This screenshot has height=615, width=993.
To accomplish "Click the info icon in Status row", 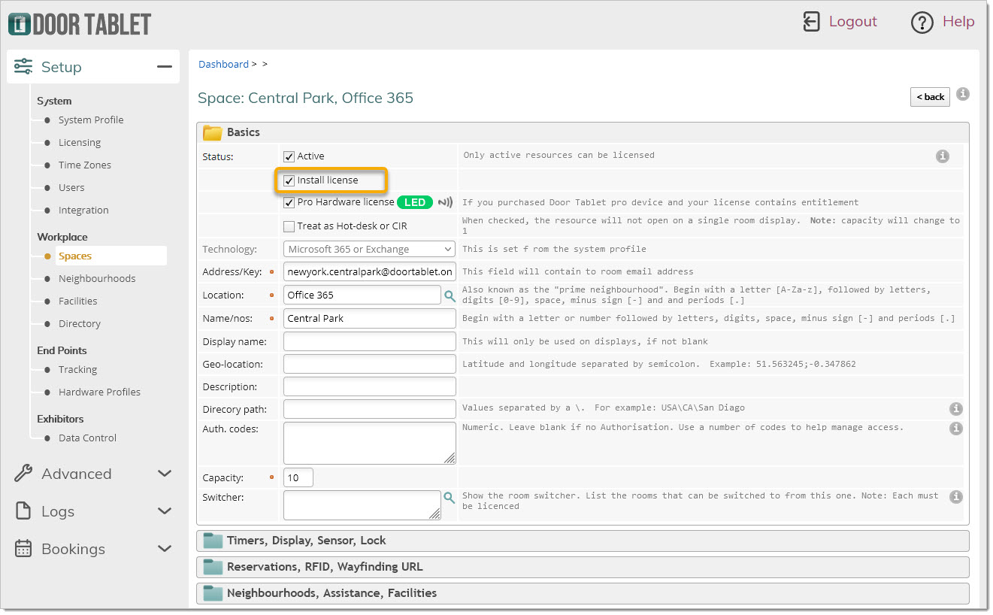I will 943,156.
